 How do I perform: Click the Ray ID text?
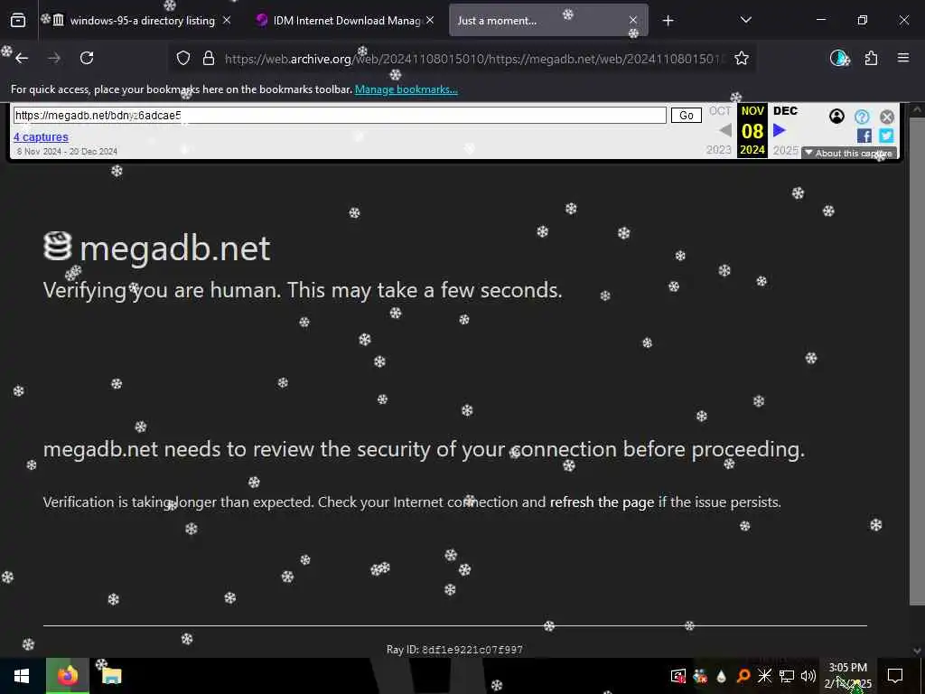(454, 650)
